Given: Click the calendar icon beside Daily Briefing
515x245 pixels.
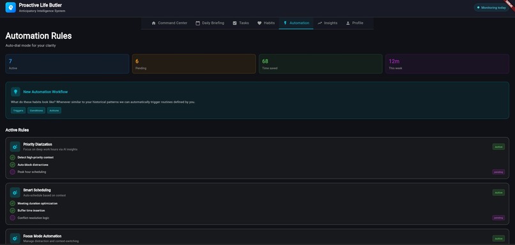Looking at the screenshot, I should pos(197,23).
